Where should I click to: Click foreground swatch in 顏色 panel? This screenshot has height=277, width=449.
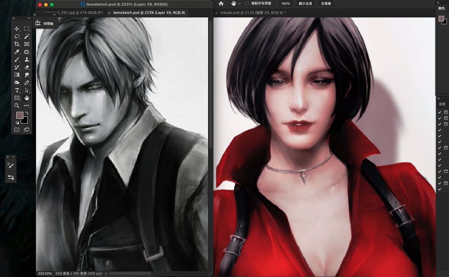click(x=441, y=18)
